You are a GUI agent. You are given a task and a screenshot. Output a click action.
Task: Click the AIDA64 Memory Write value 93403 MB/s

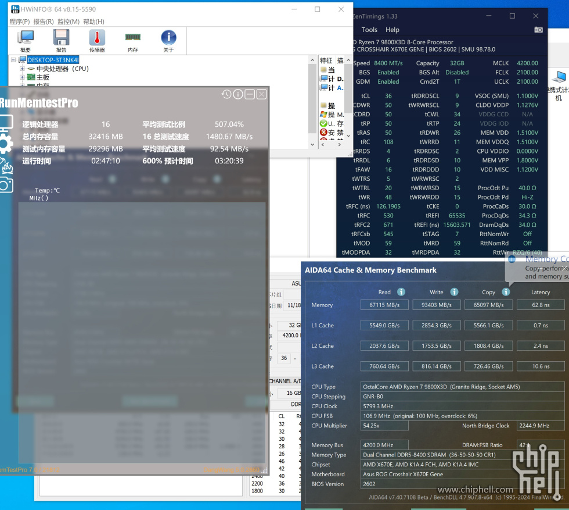437,305
